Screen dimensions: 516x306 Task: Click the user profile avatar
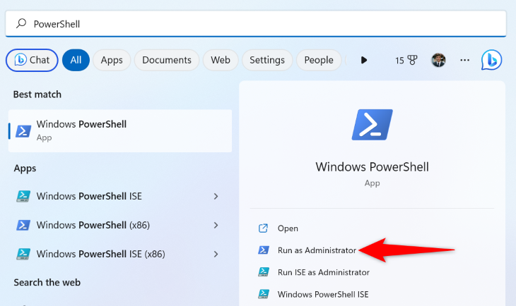click(438, 60)
